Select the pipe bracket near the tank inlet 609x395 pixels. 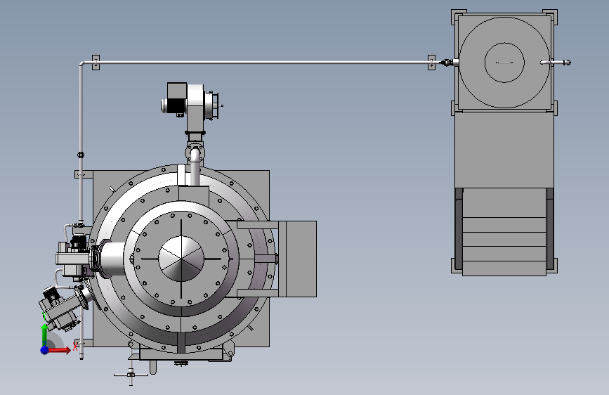point(431,63)
